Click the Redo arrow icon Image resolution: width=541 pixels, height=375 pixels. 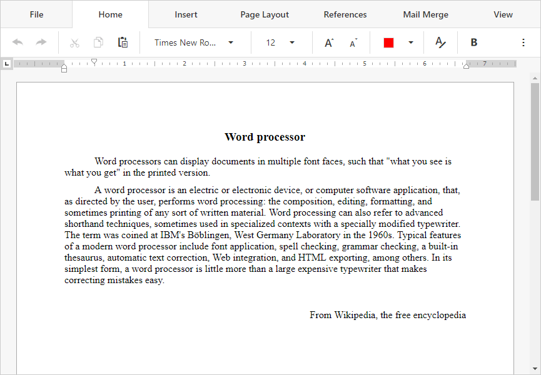coord(41,42)
